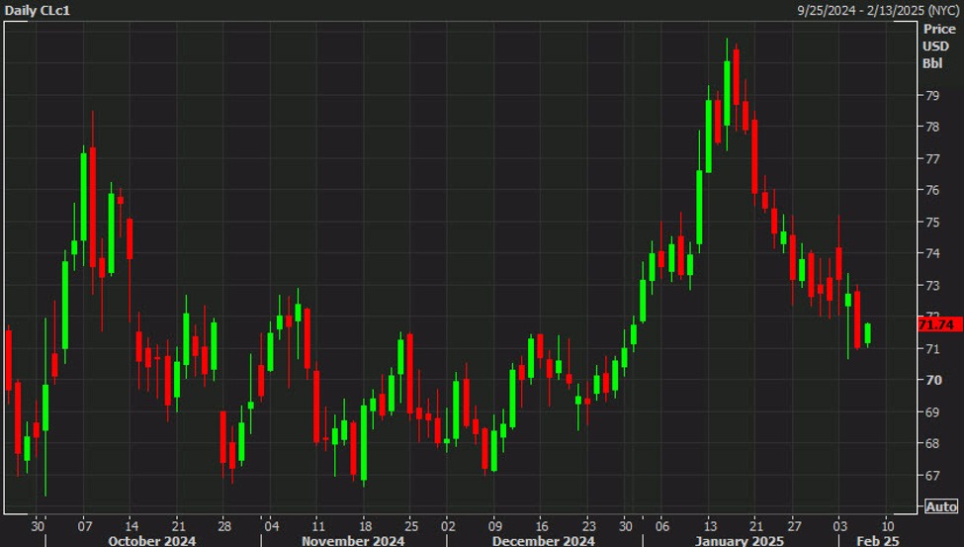
Task: Click the last green candlestick near 71.74
Action: pos(867,333)
